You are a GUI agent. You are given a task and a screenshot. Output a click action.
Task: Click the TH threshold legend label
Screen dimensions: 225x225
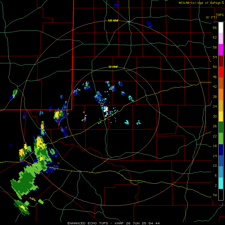click(x=215, y=195)
